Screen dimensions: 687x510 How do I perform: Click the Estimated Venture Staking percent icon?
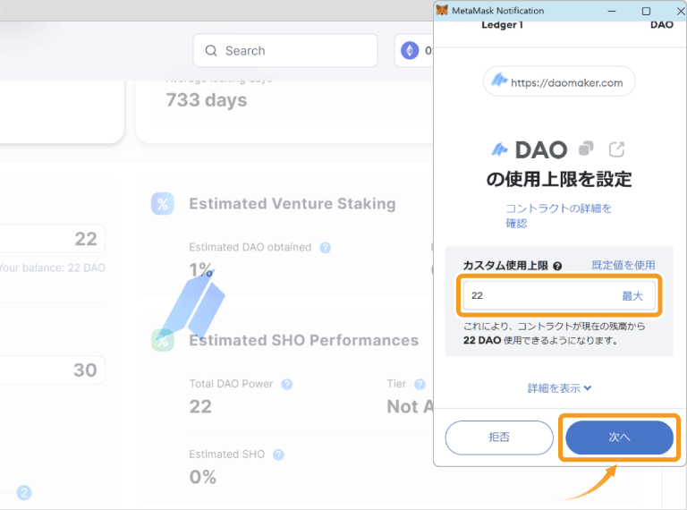coord(163,204)
